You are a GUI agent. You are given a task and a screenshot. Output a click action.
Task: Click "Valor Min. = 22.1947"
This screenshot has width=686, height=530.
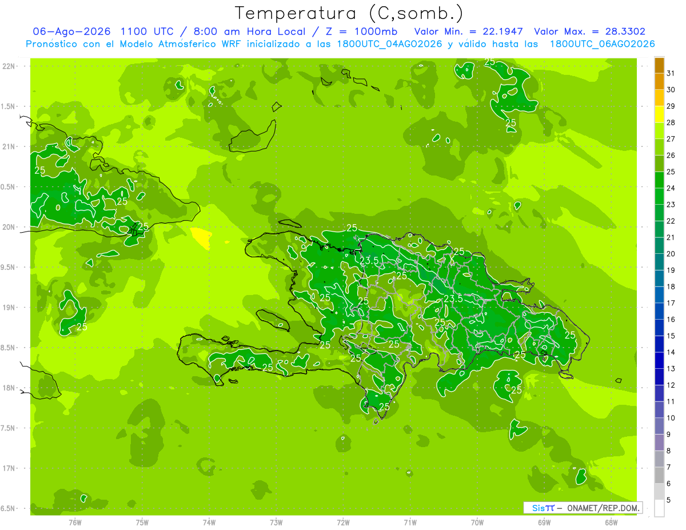[469, 31]
